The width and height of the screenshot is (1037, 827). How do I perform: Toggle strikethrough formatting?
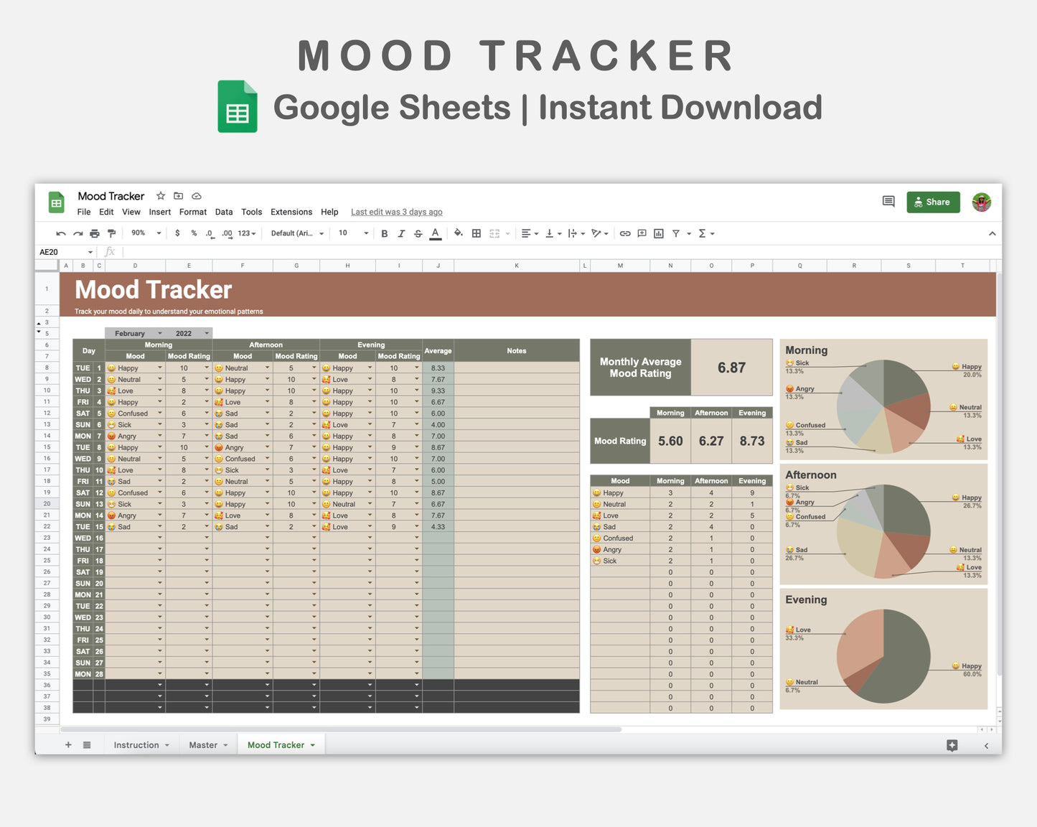418,233
